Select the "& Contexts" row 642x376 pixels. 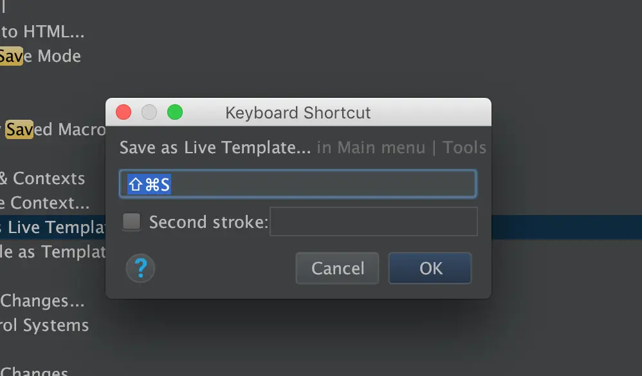(42, 178)
